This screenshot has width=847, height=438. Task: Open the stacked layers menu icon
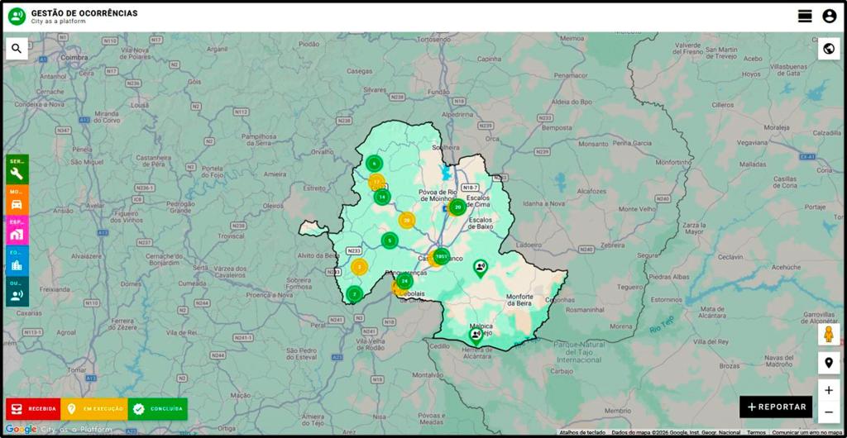tap(805, 17)
